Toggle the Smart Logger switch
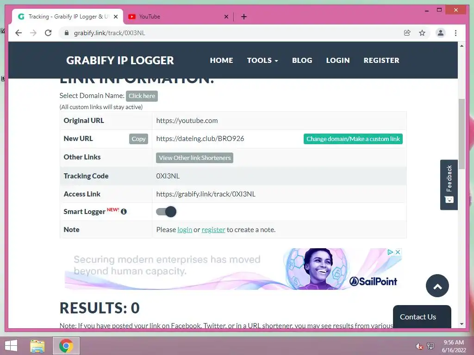Viewport: 474px width, 355px height. [166, 212]
